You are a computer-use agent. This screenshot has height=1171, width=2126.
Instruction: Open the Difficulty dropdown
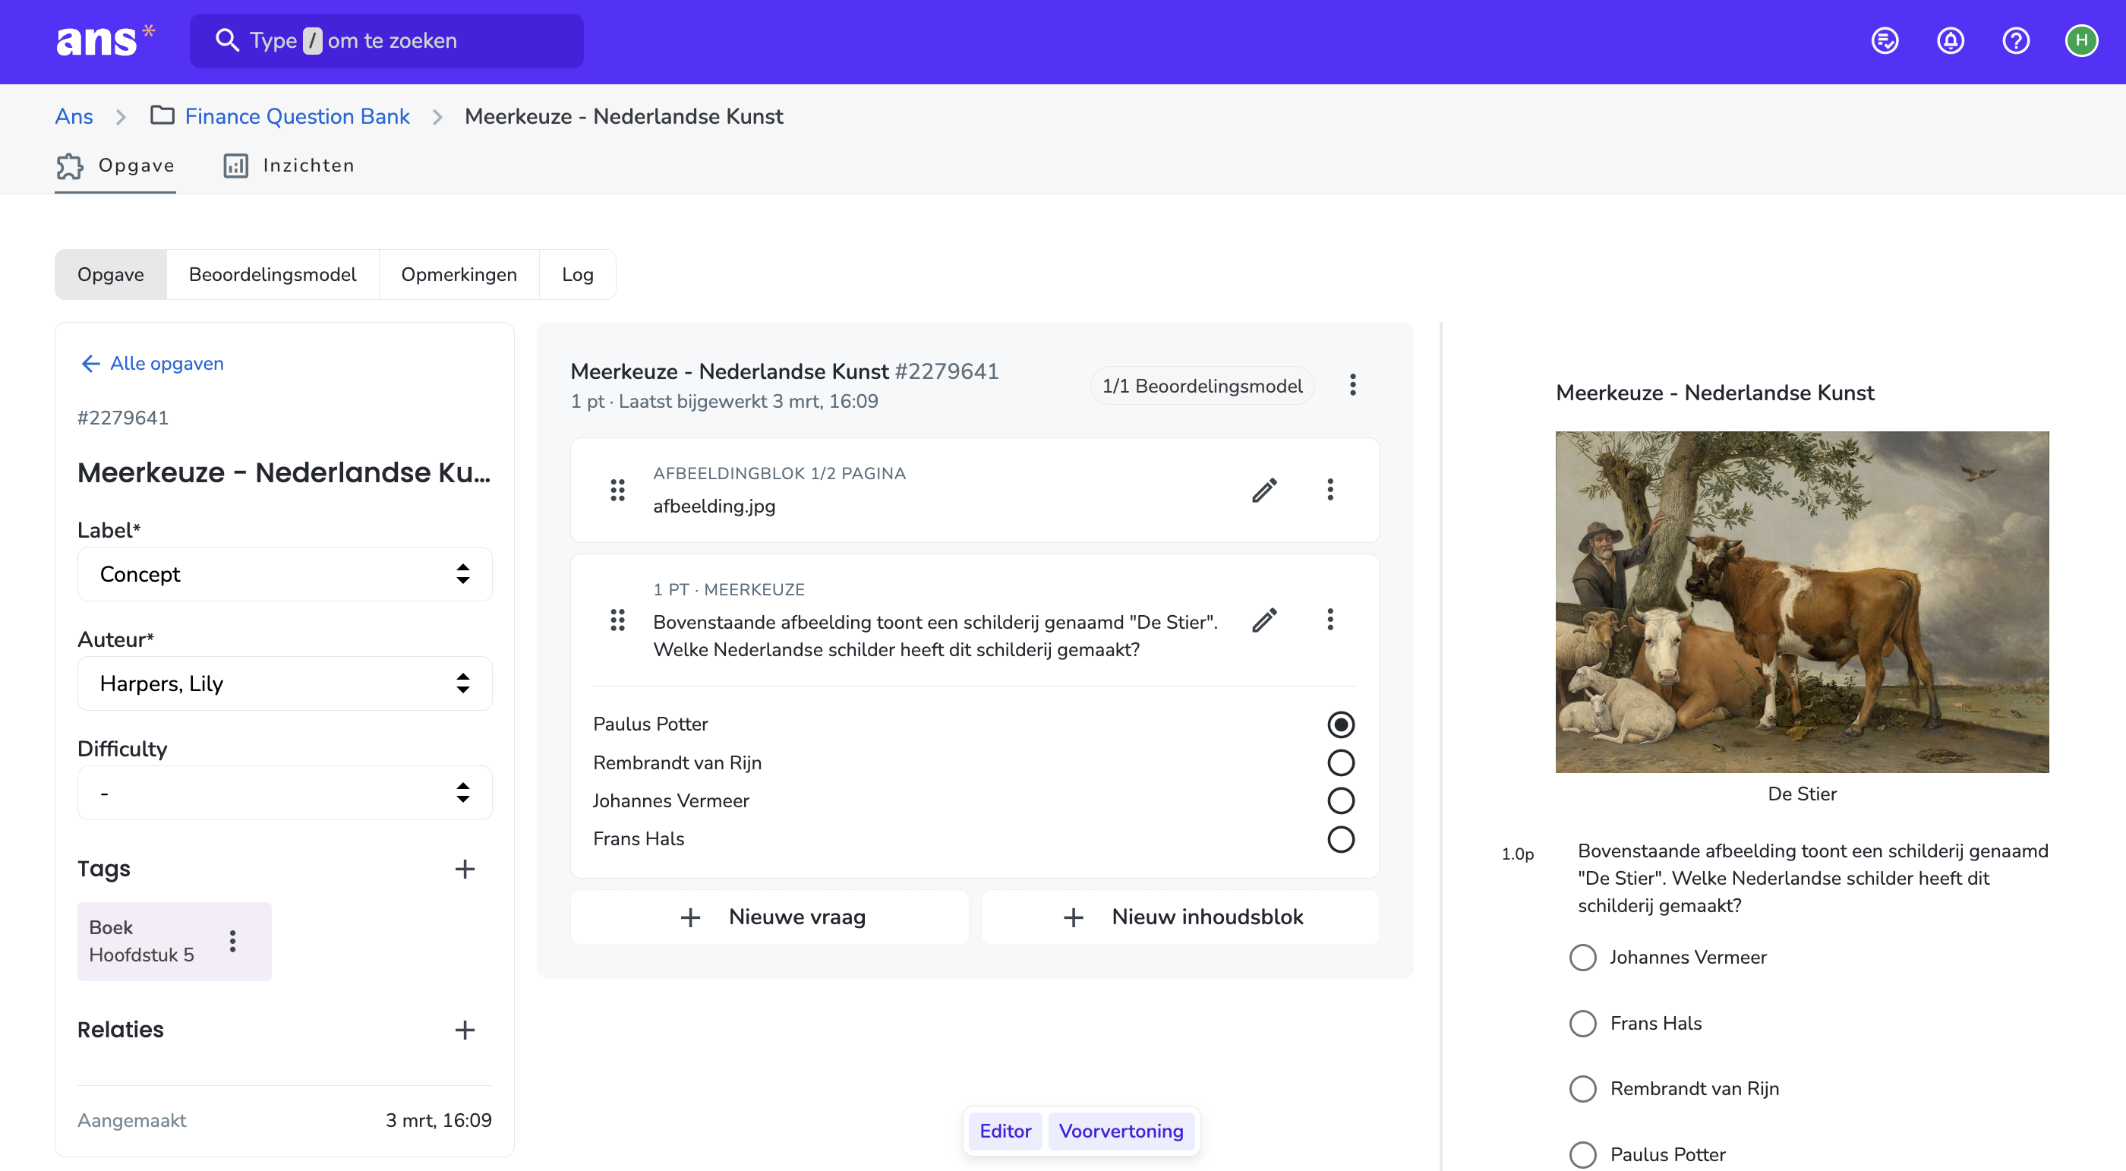point(285,793)
